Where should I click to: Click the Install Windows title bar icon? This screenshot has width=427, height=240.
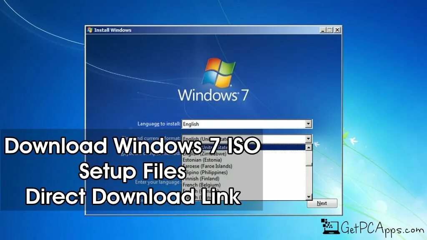pos(90,30)
